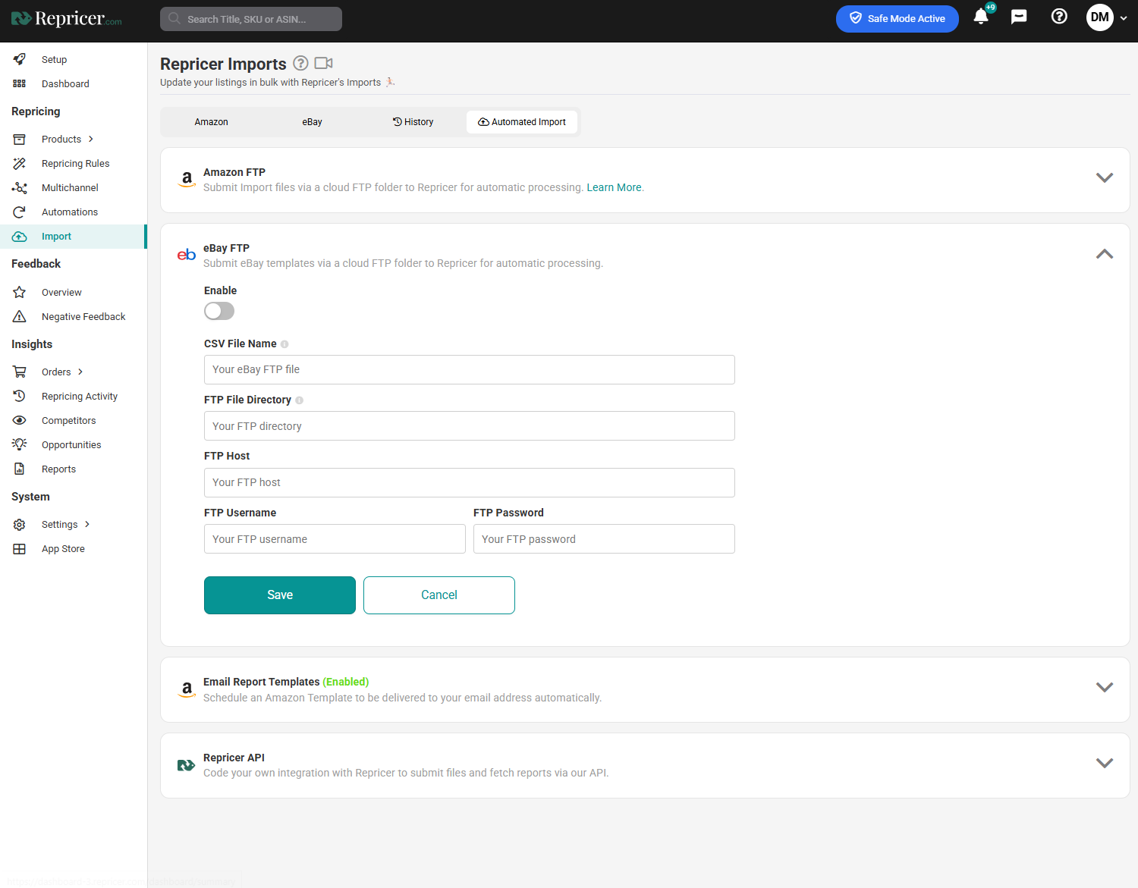Click the Repricer logo in Repricer API
This screenshot has width=1138, height=888.
click(x=186, y=765)
